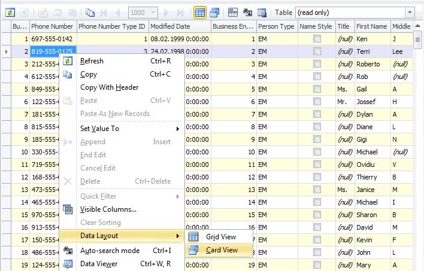Viewport: 424px width, 271px height.
Task: Open Data Viewer toolbar icon
Action: [262, 13]
